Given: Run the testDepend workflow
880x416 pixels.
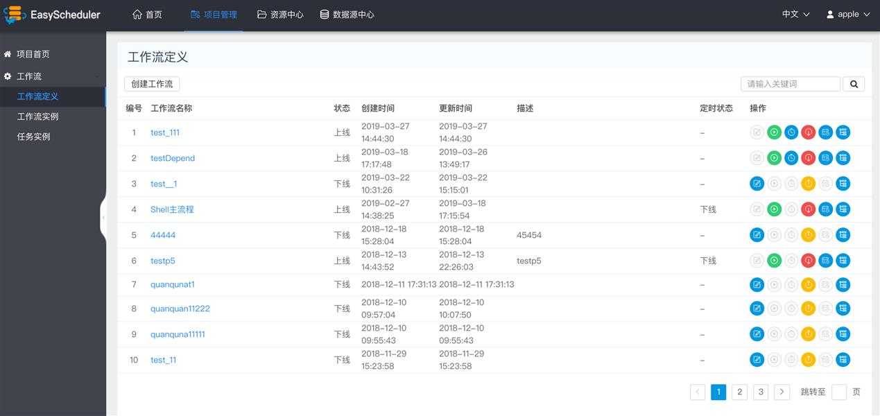Looking at the screenshot, I should (774, 158).
